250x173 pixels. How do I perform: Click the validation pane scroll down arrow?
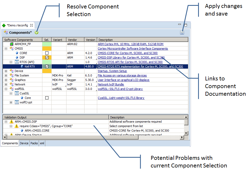(186, 133)
